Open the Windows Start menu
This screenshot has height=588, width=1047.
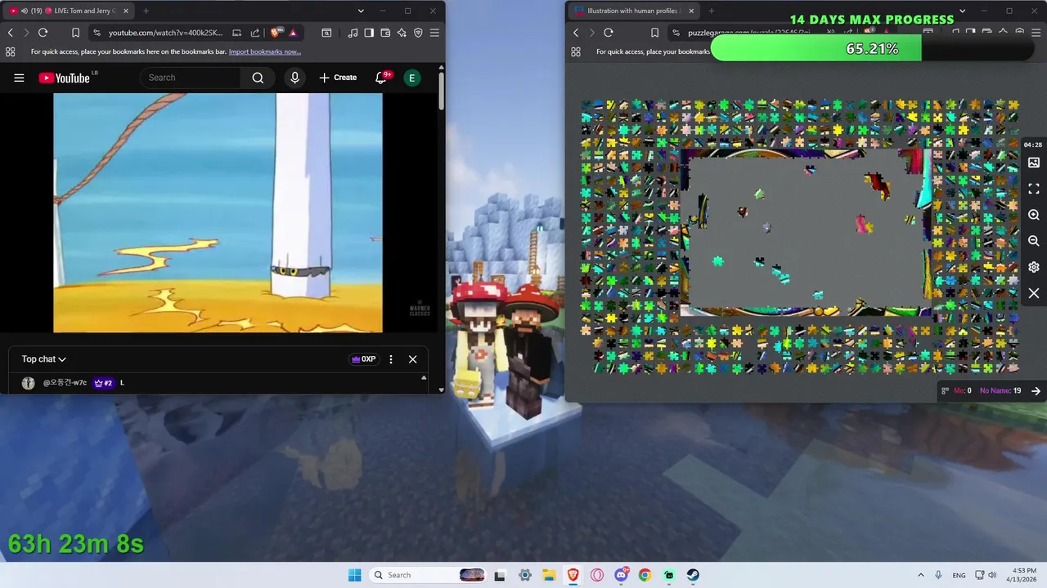[x=354, y=575]
